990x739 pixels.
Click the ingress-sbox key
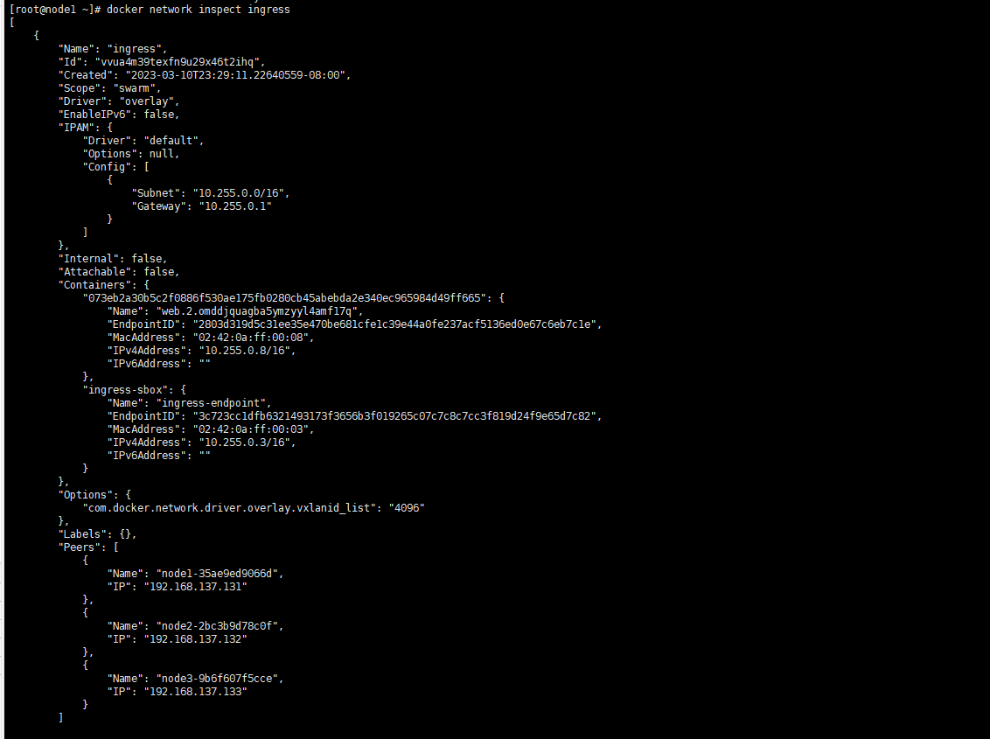125,390
